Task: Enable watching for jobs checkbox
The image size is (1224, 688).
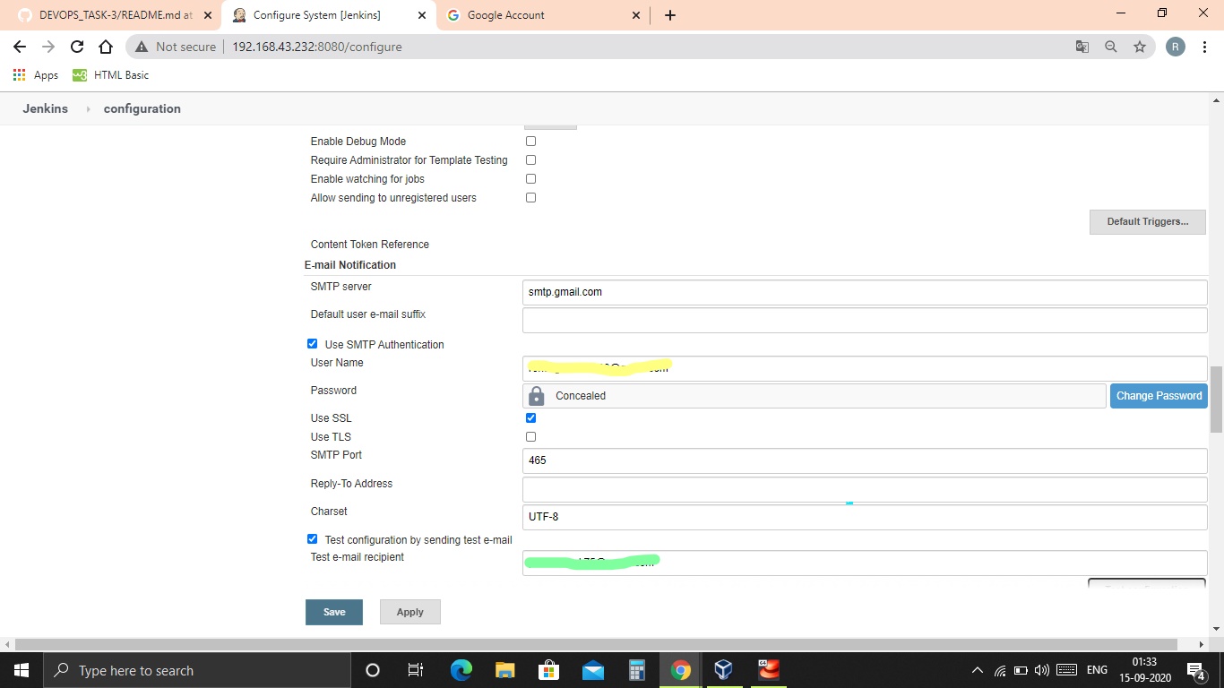Action: coord(530,179)
